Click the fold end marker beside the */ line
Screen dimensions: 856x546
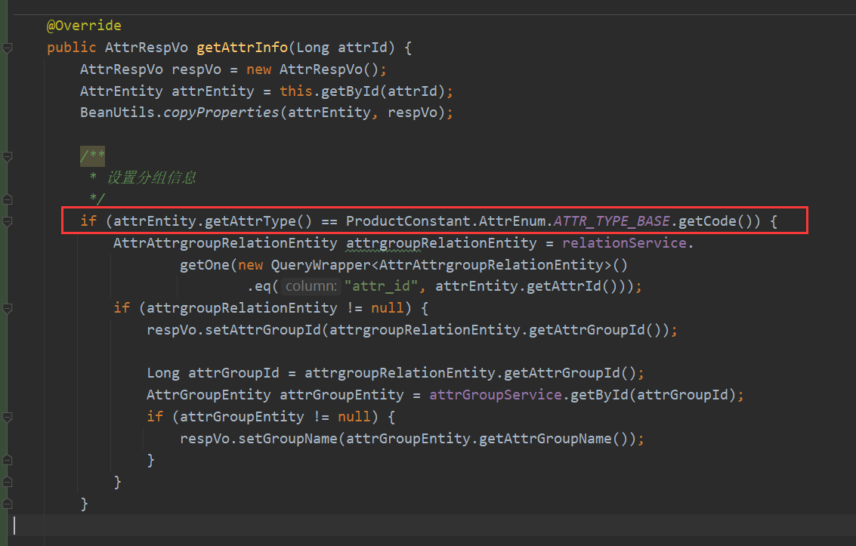pyautogui.click(x=8, y=199)
